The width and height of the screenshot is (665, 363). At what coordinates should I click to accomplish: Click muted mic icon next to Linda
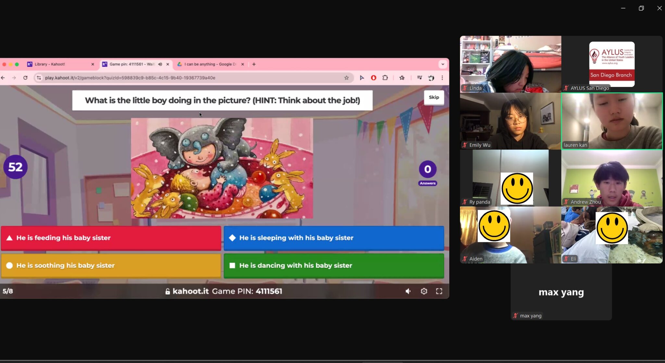tap(465, 88)
